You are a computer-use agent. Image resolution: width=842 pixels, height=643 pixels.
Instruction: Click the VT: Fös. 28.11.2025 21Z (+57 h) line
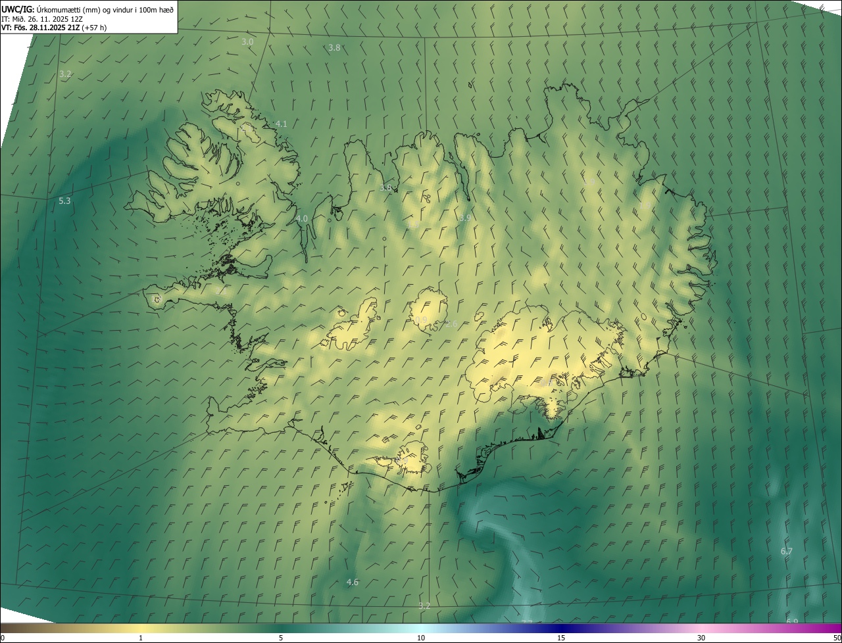pyautogui.click(x=54, y=28)
